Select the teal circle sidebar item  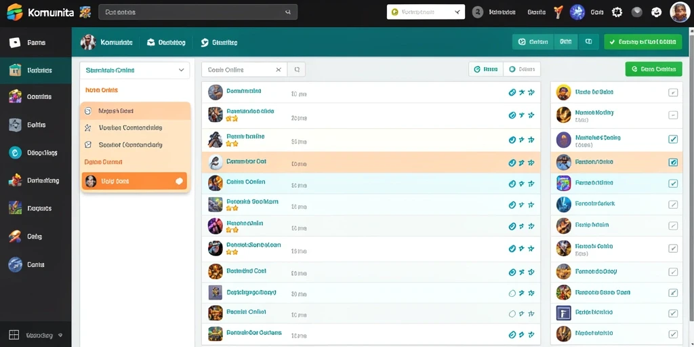coord(36,152)
